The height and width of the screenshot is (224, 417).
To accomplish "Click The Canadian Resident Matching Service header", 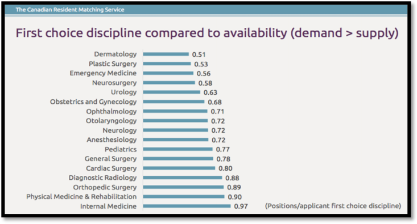I will [x=69, y=10].
